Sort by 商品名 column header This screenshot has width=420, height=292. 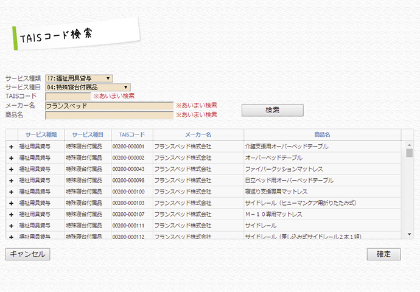tap(322, 134)
